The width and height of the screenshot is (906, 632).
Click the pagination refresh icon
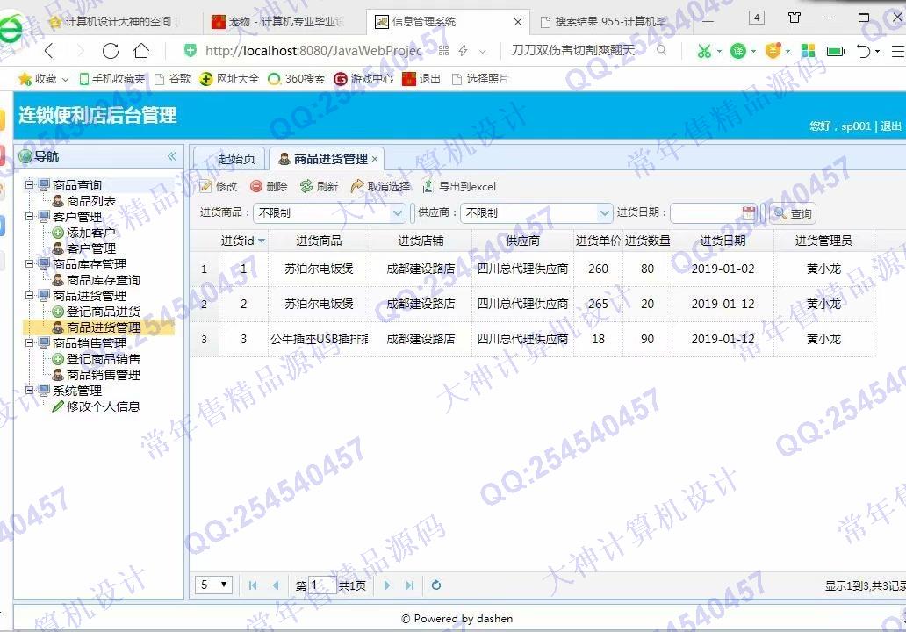[x=436, y=585]
